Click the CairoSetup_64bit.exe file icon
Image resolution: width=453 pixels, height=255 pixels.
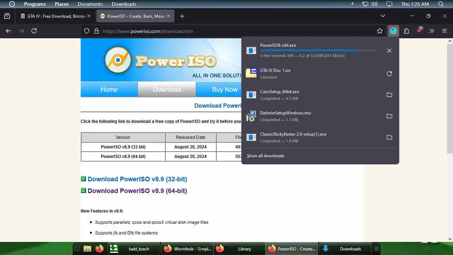point(251,95)
